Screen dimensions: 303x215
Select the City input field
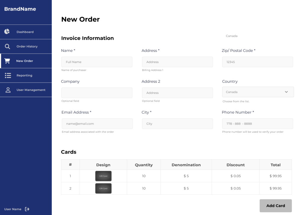177,124
